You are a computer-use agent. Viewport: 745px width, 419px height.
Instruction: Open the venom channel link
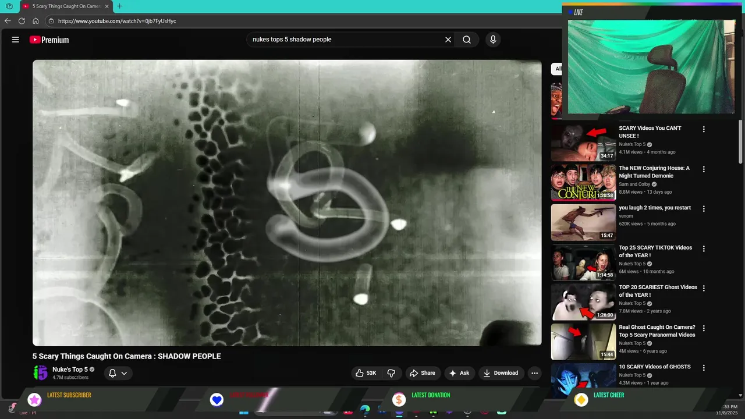coord(626,216)
